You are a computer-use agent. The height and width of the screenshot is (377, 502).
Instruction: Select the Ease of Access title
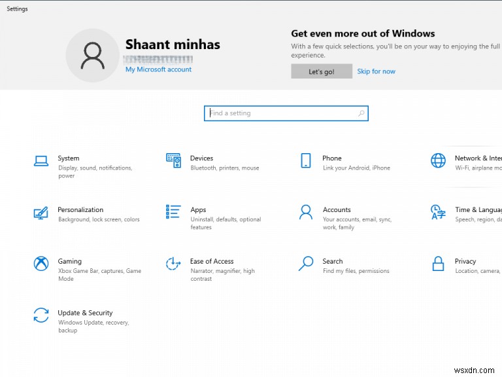click(x=212, y=261)
